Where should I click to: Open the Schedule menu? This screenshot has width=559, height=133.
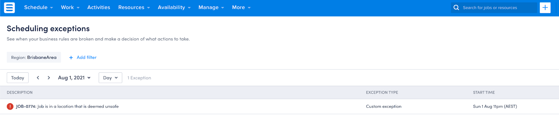click(x=38, y=7)
